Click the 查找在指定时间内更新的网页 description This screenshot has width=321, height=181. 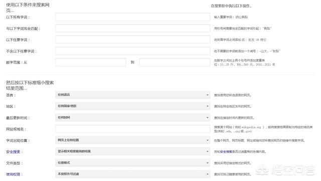pyautogui.click(x=234, y=118)
